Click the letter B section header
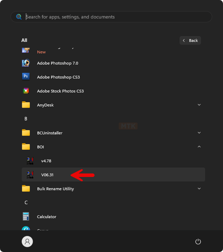Screen dimensions: 223x252 26,119
